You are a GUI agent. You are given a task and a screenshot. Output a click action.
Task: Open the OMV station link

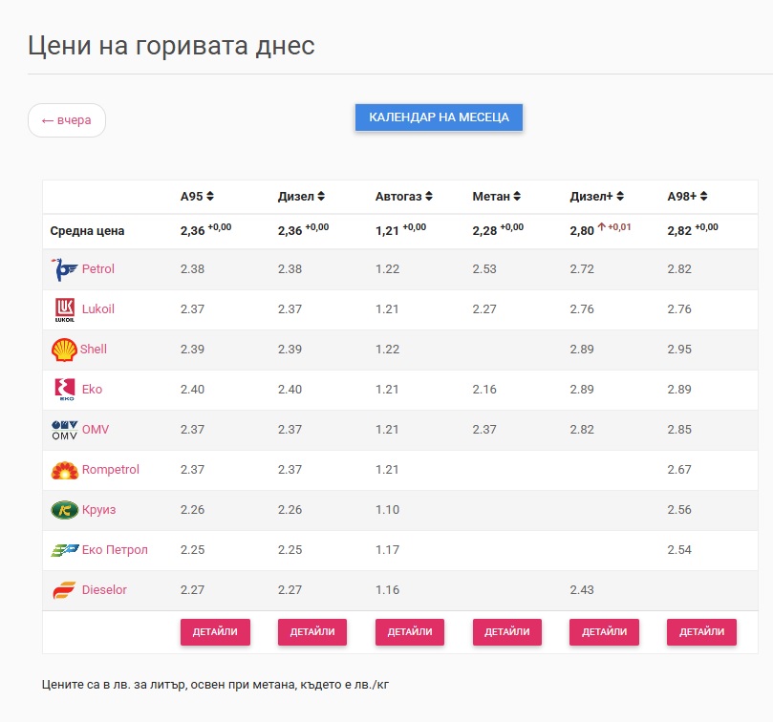96,429
